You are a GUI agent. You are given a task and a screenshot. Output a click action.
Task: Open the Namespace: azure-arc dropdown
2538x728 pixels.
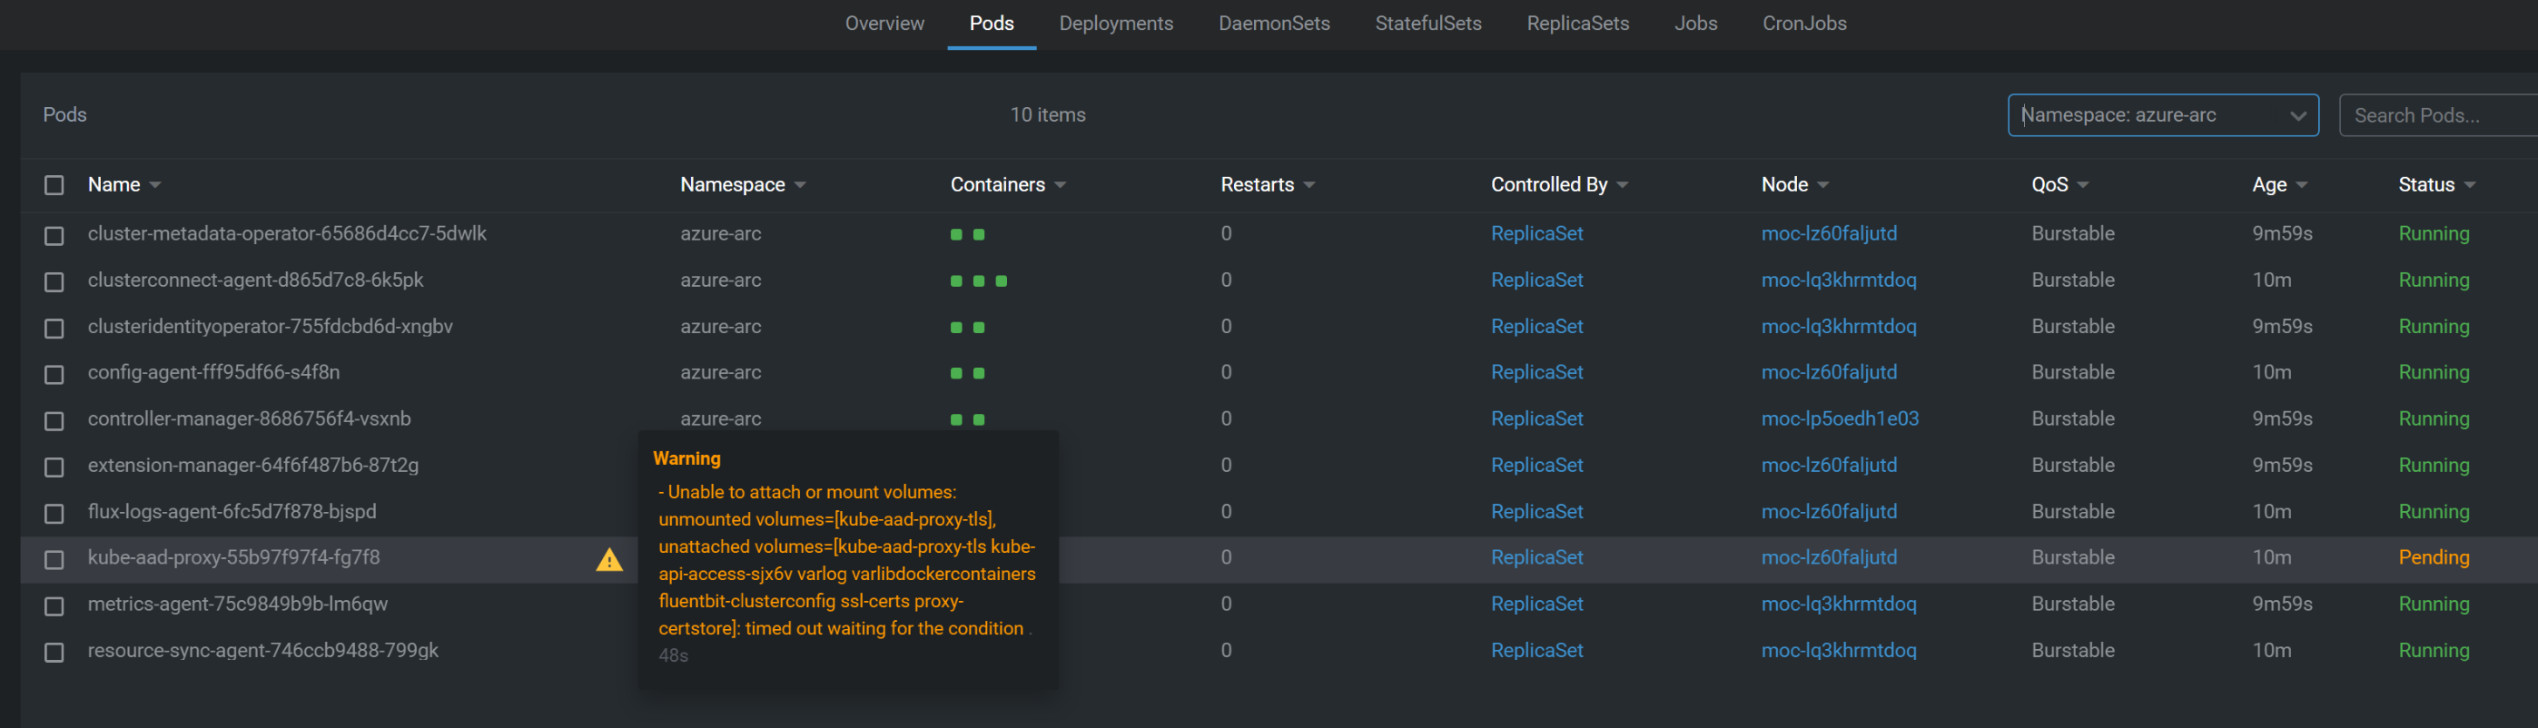click(2163, 115)
